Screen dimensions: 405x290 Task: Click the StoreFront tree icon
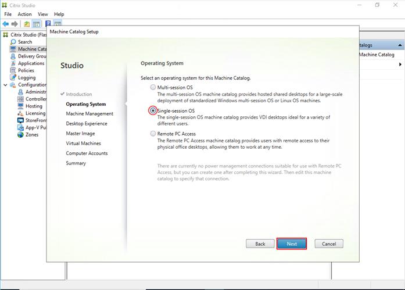tap(20, 120)
